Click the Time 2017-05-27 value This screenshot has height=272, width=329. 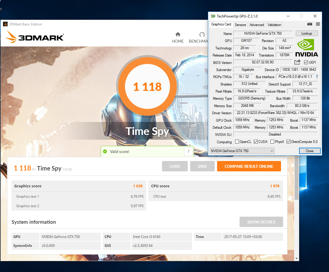click(x=253, y=236)
